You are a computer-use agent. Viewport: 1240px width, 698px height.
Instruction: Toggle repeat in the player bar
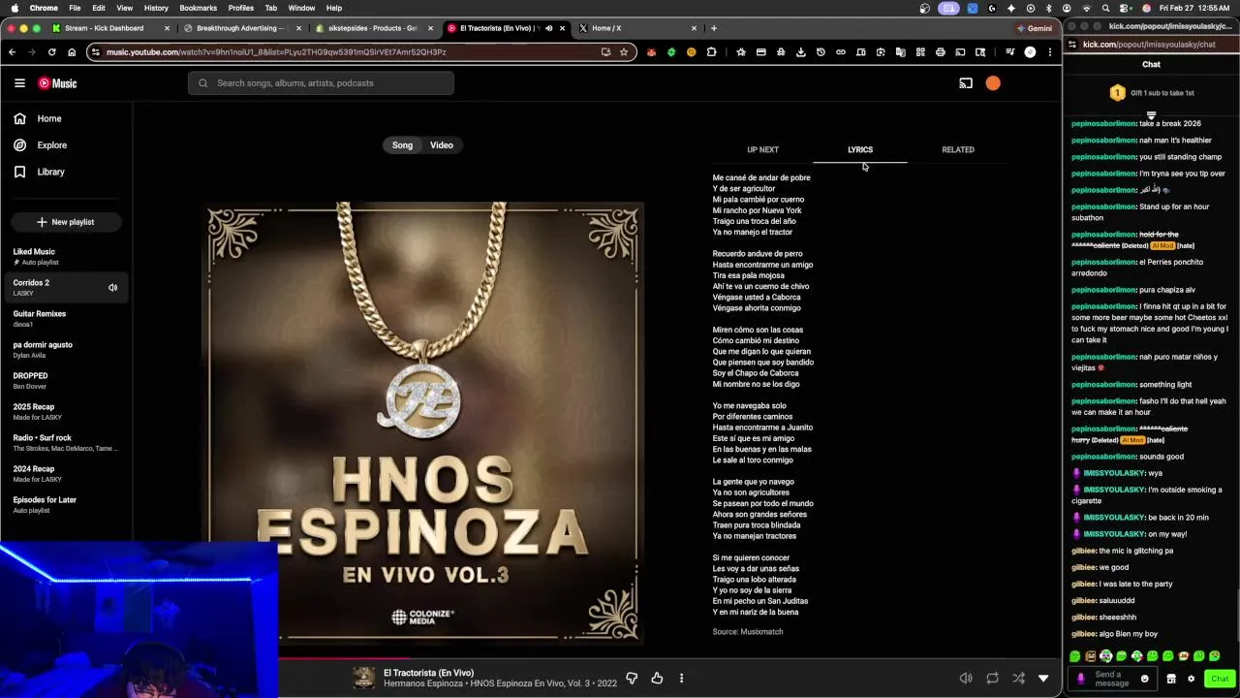tap(992, 679)
